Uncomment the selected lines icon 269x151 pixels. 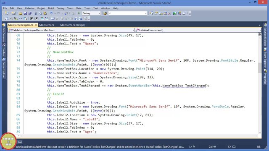(47, 18)
